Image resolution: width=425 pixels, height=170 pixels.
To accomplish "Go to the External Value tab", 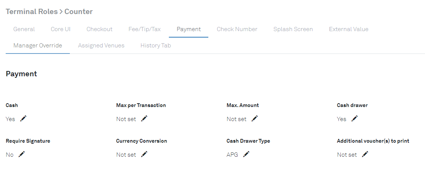I will (348, 29).
